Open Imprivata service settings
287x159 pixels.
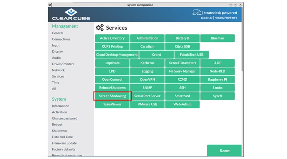[x=112, y=63]
